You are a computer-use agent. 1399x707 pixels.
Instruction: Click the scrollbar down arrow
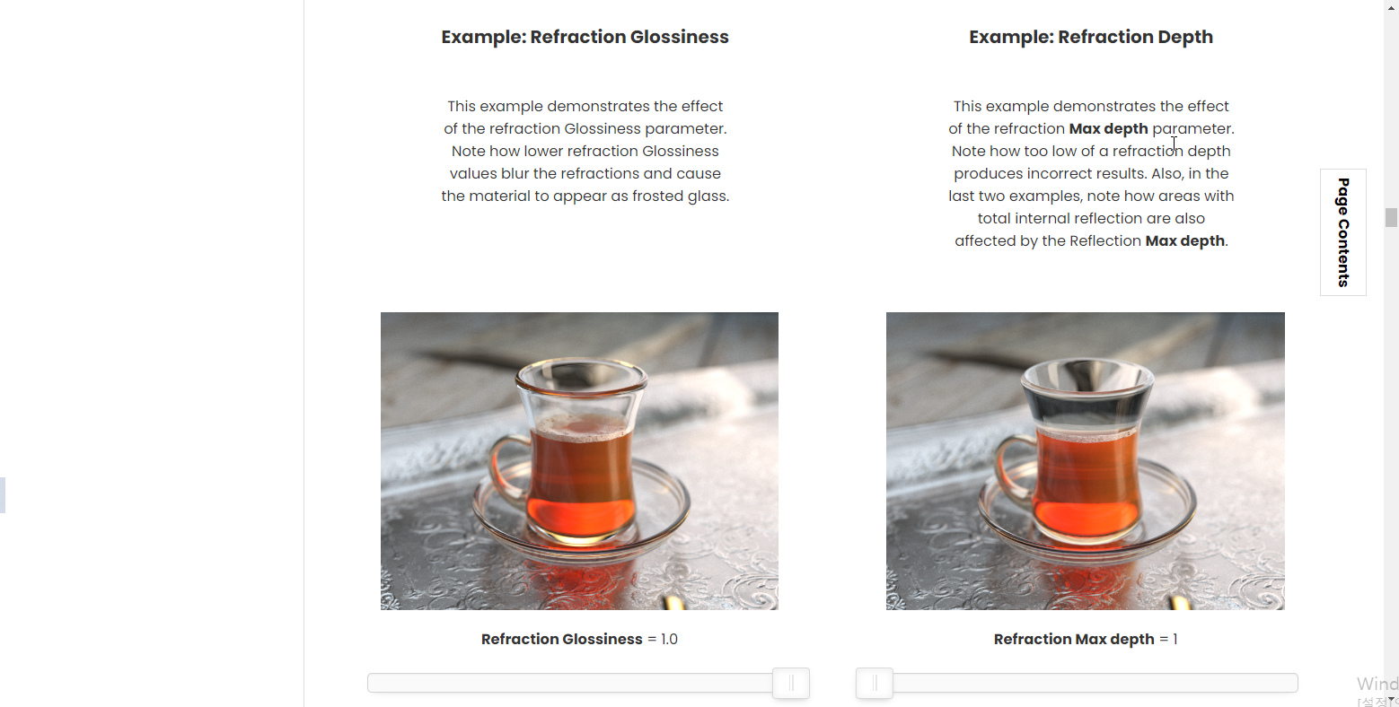click(x=1391, y=701)
